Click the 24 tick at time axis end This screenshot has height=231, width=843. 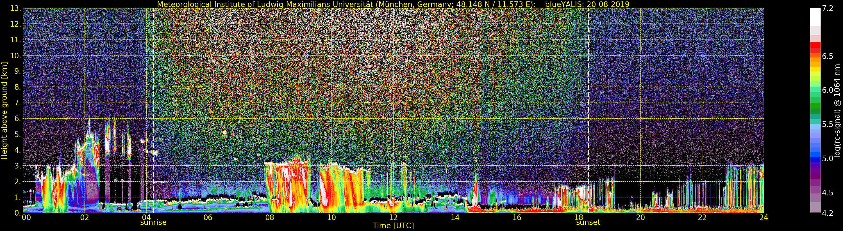point(764,218)
